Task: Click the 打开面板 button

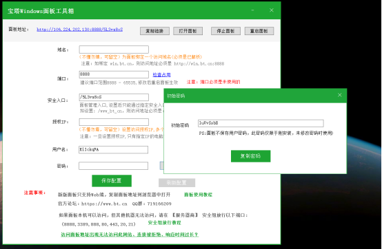Action: [188, 31]
